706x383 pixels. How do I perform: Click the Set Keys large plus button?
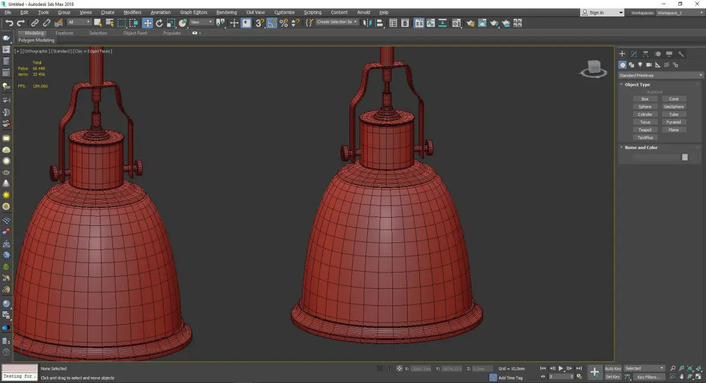[595, 372]
